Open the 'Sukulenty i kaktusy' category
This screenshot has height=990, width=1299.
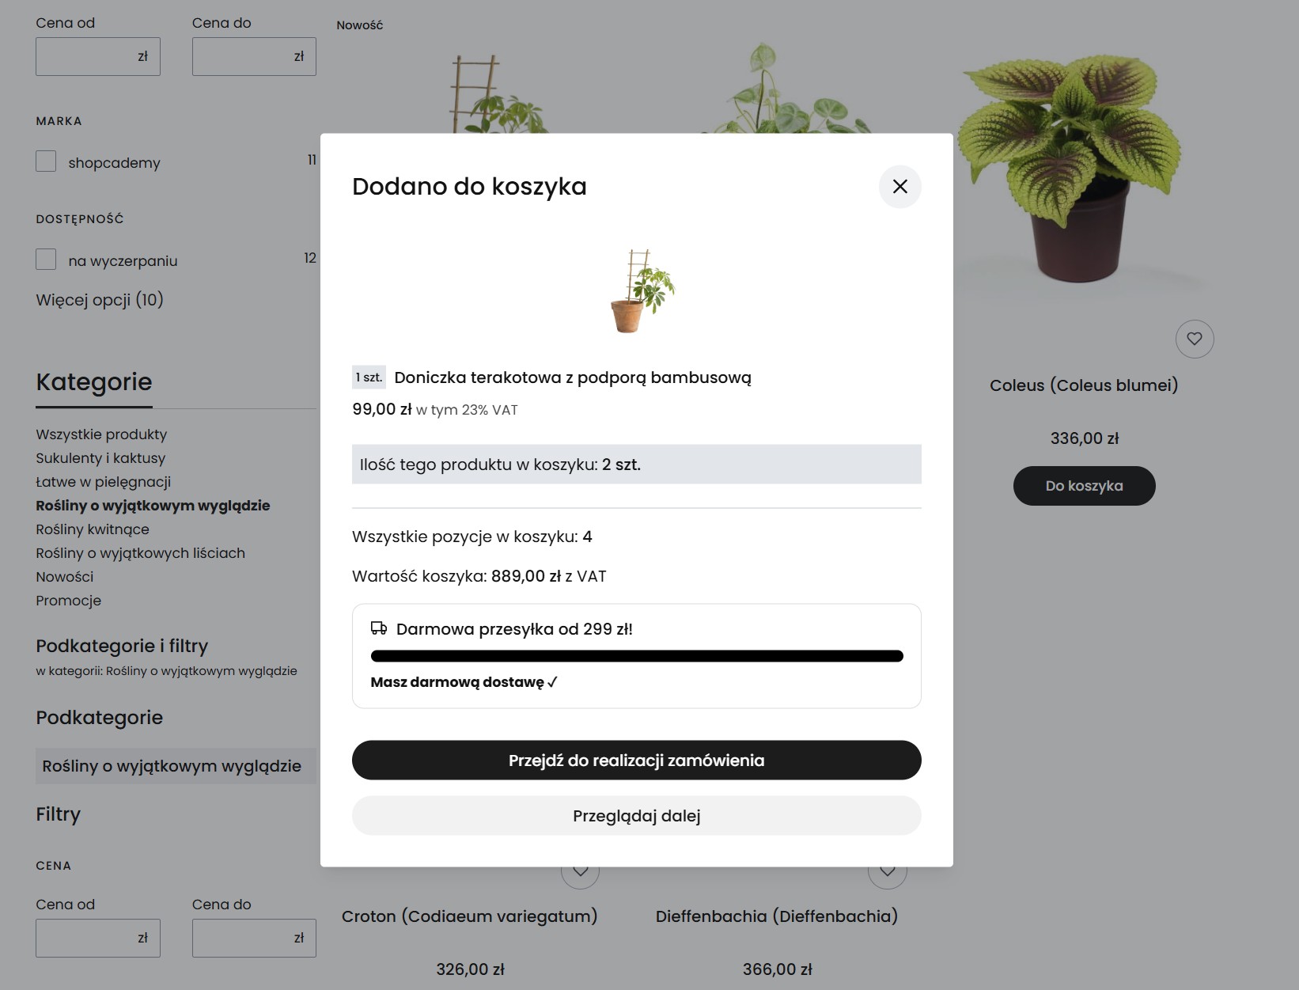pyautogui.click(x=100, y=458)
